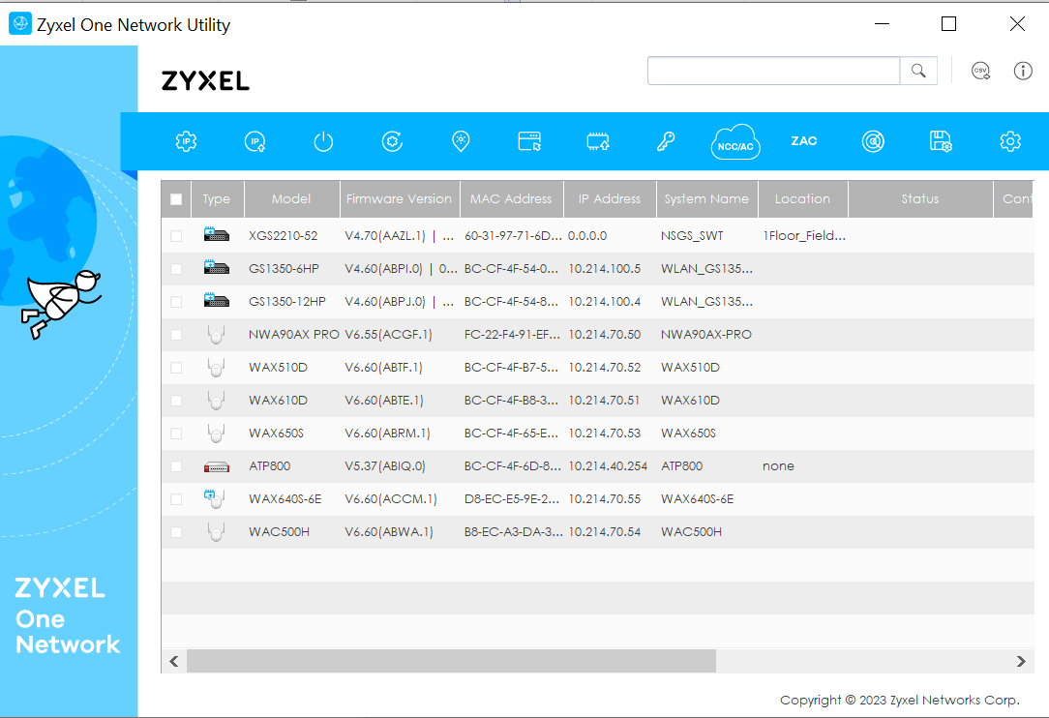Screen dimensions: 1049x718
Task: Click the switch icon in GS1350-12HP row
Action: click(x=216, y=300)
